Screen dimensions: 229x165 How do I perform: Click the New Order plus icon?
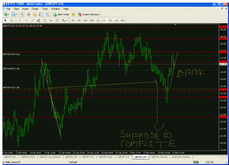tap(55, 14)
